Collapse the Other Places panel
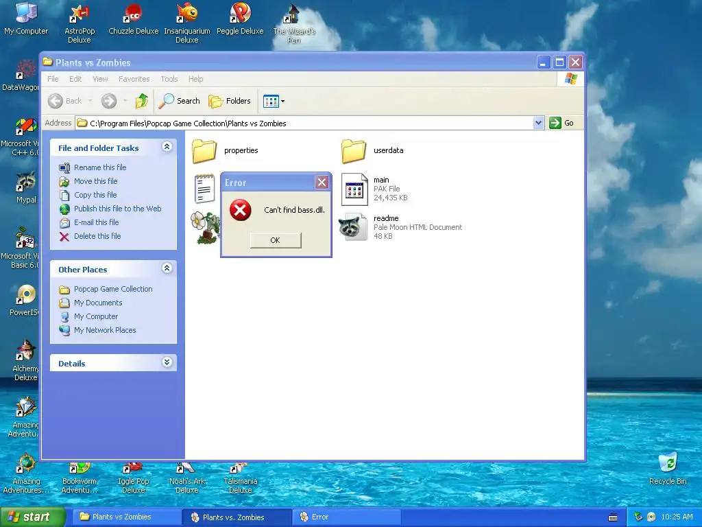Image resolution: width=702 pixels, height=527 pixels. click(x=167, y=268)
